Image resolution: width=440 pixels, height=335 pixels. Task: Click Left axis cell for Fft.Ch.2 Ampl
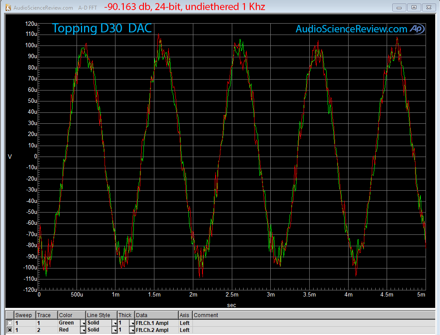point(185,330)
